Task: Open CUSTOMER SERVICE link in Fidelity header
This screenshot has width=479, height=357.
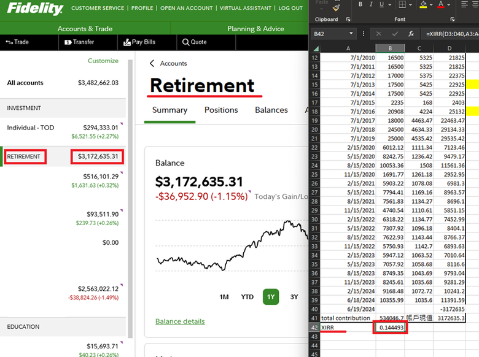Action: tap(98, 8)
